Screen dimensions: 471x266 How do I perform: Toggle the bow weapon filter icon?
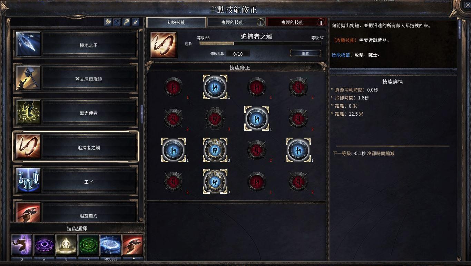(117, 22)
